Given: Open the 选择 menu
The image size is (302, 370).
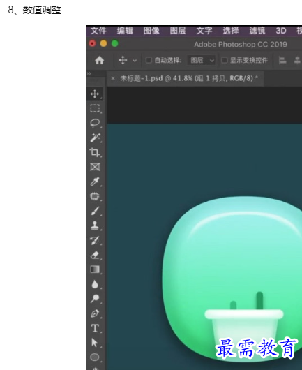Looking at the screenshot, I should tap(231, 31).
